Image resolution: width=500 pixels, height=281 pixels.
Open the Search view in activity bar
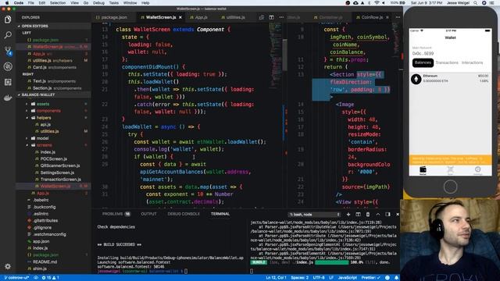(x=8, y=34)
